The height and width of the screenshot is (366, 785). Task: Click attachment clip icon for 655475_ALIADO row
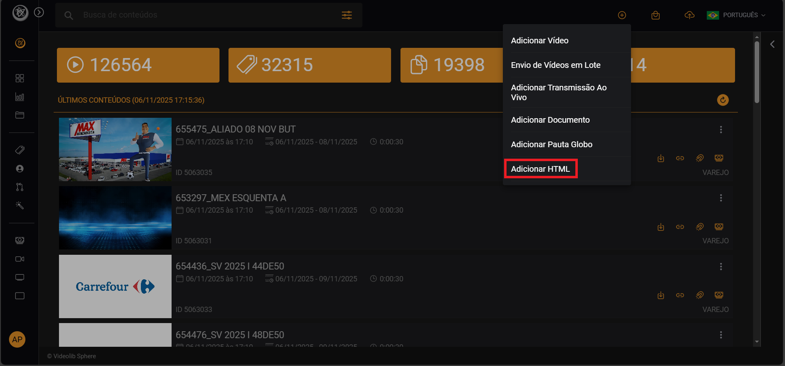[x=699, y=158]
